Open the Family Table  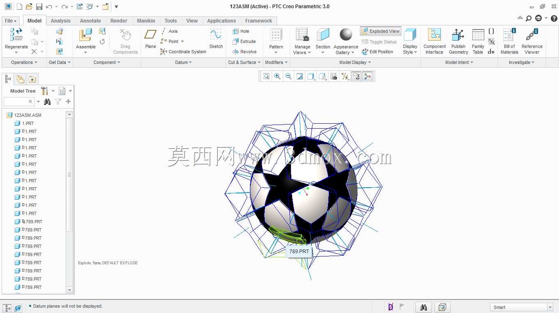[478, 41]
